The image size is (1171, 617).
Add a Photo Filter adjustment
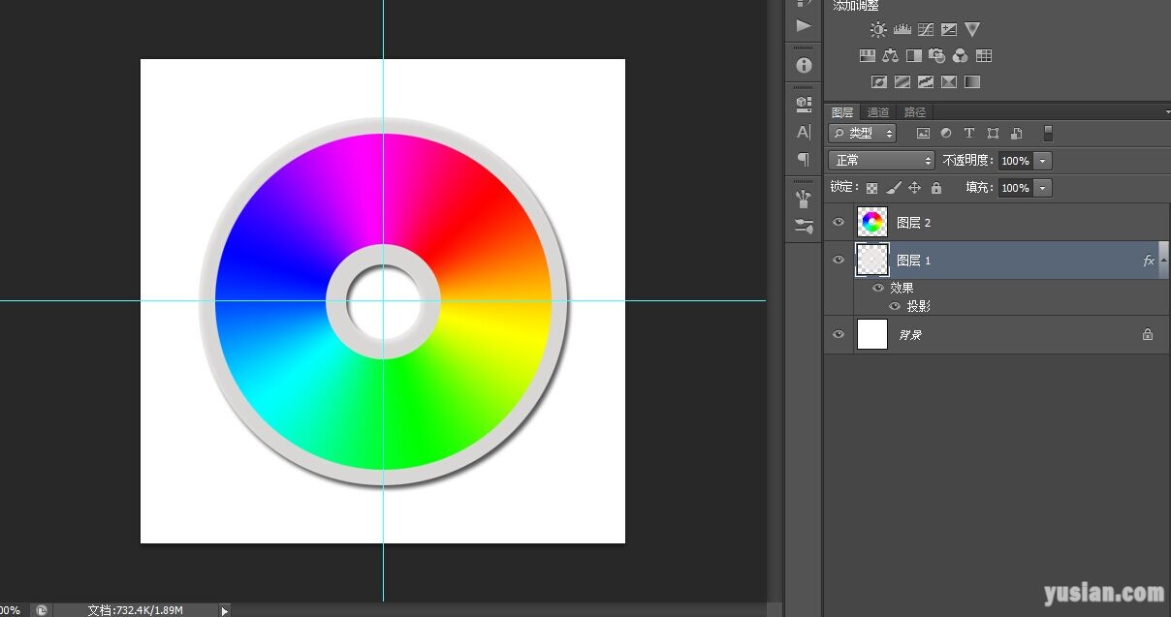(x=936, y=55)
